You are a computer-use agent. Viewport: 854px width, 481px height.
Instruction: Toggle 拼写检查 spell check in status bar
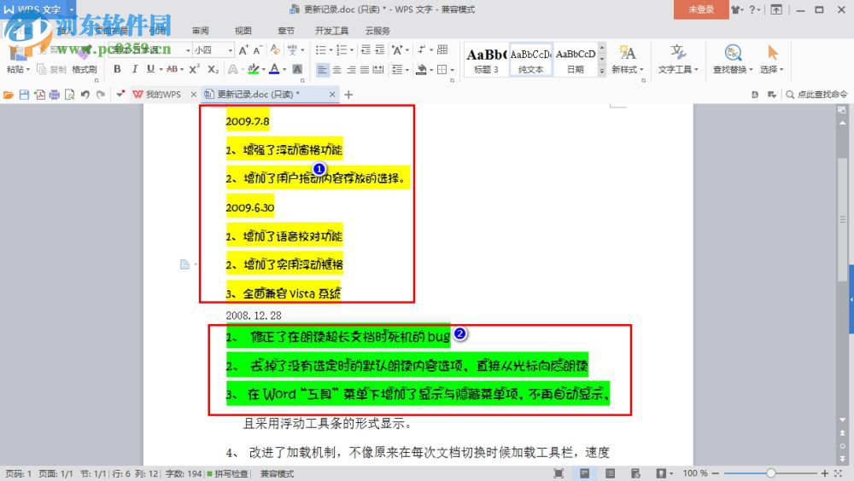tap(228, 474)
